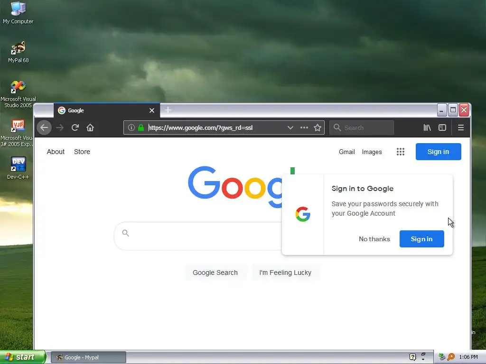
Task: Select the Visual J# 2005 Express shortcut
Action: tap(17, 133)
